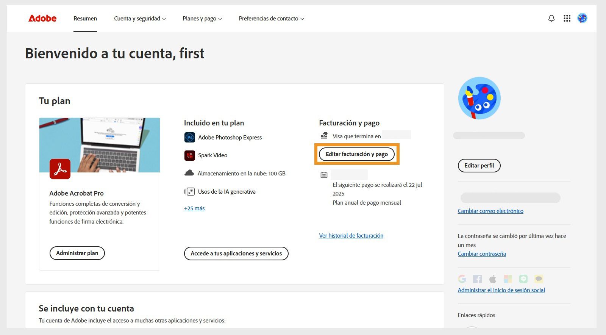Click the Visa payment card icon

324,135
